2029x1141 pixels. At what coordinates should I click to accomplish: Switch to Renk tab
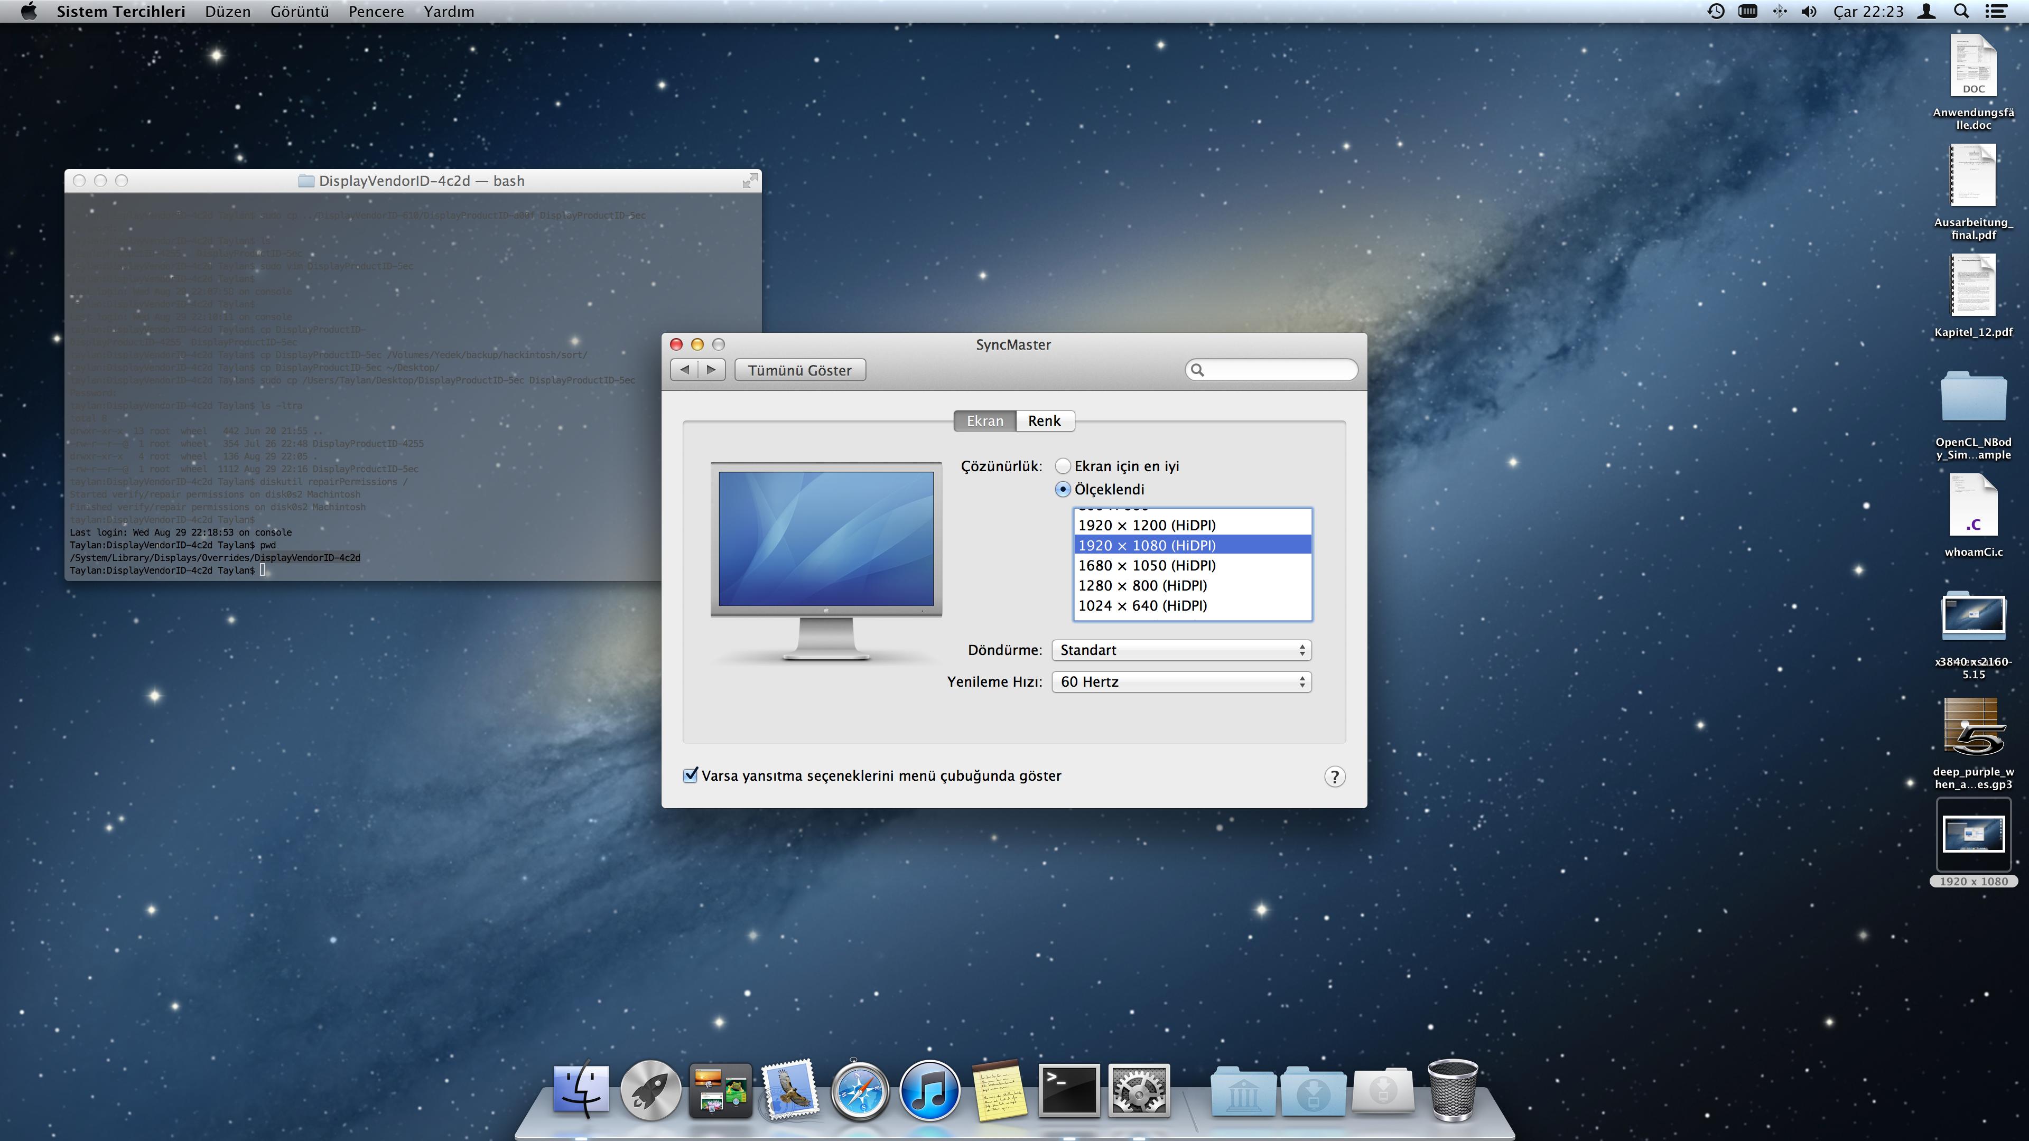1045,420
